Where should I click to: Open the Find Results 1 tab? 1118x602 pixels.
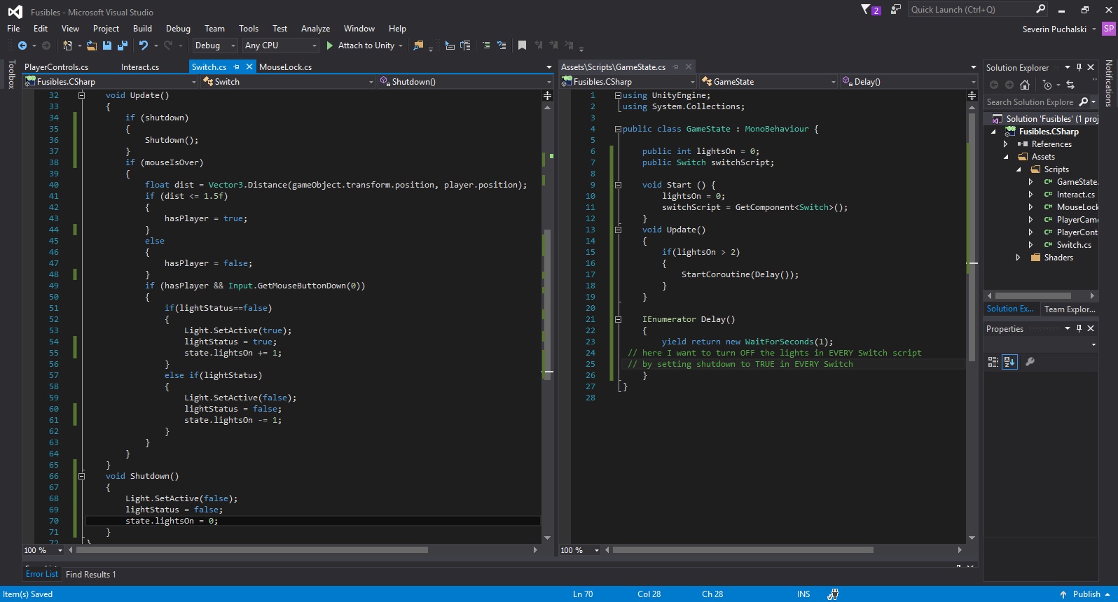coord(91,575)
